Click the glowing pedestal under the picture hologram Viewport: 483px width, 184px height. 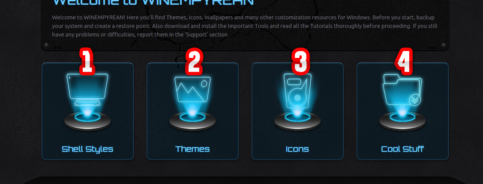point(192,121)
